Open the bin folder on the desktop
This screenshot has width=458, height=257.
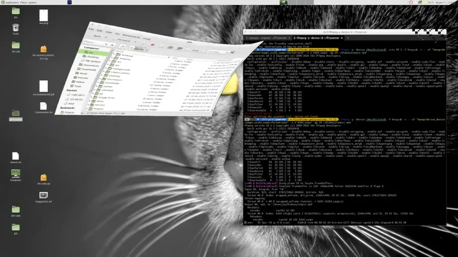click(16, 13)
